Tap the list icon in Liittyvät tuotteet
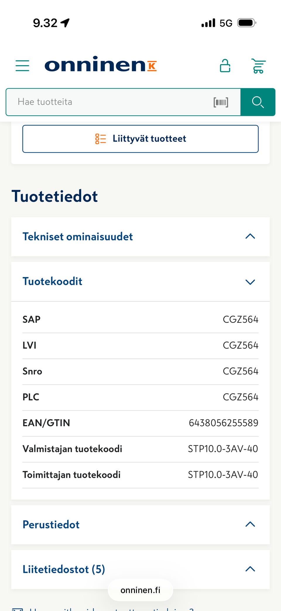281x611 pixels. click(x=100, y=139)
